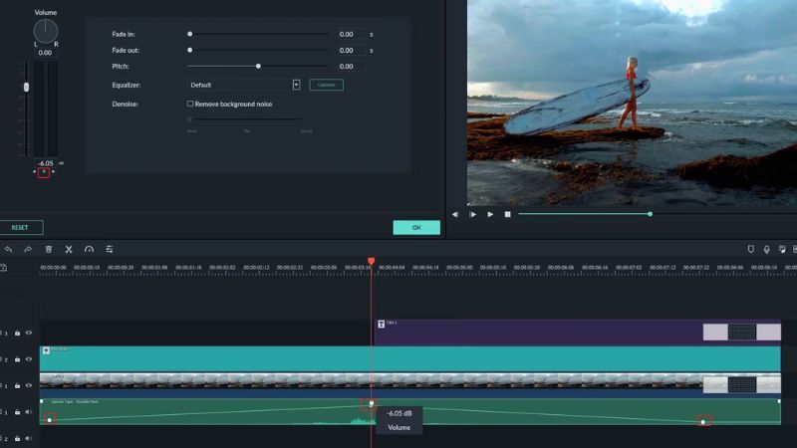Open the Equalizer Default dropdown
This screenshot has width=797, height=448.
[296, 85]
